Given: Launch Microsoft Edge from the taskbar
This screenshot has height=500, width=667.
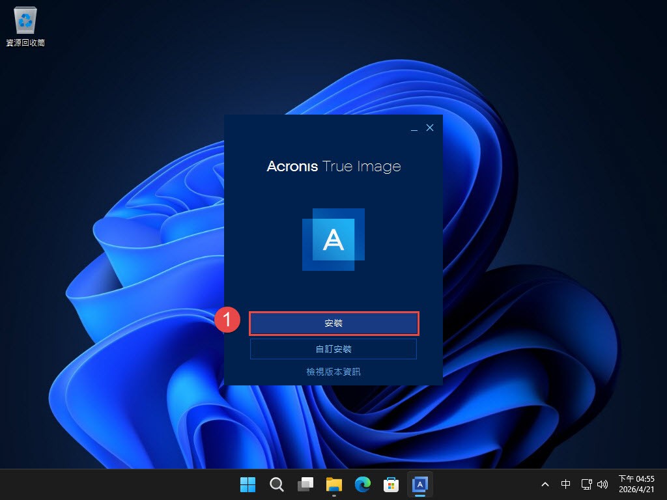Looking at the screenshot, I should (x=363, y=484).
